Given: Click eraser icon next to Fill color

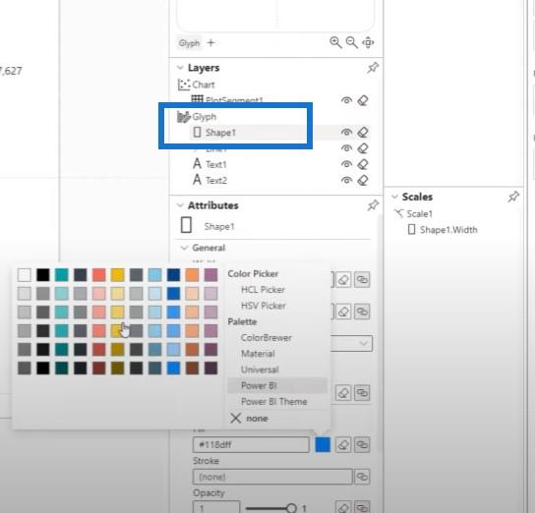Looking at the screenshot, I should (x=343, y=444).
